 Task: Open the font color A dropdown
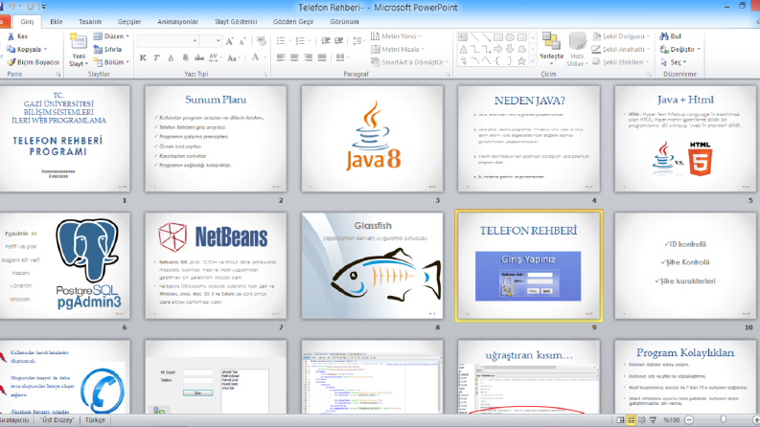coord(265,57)
